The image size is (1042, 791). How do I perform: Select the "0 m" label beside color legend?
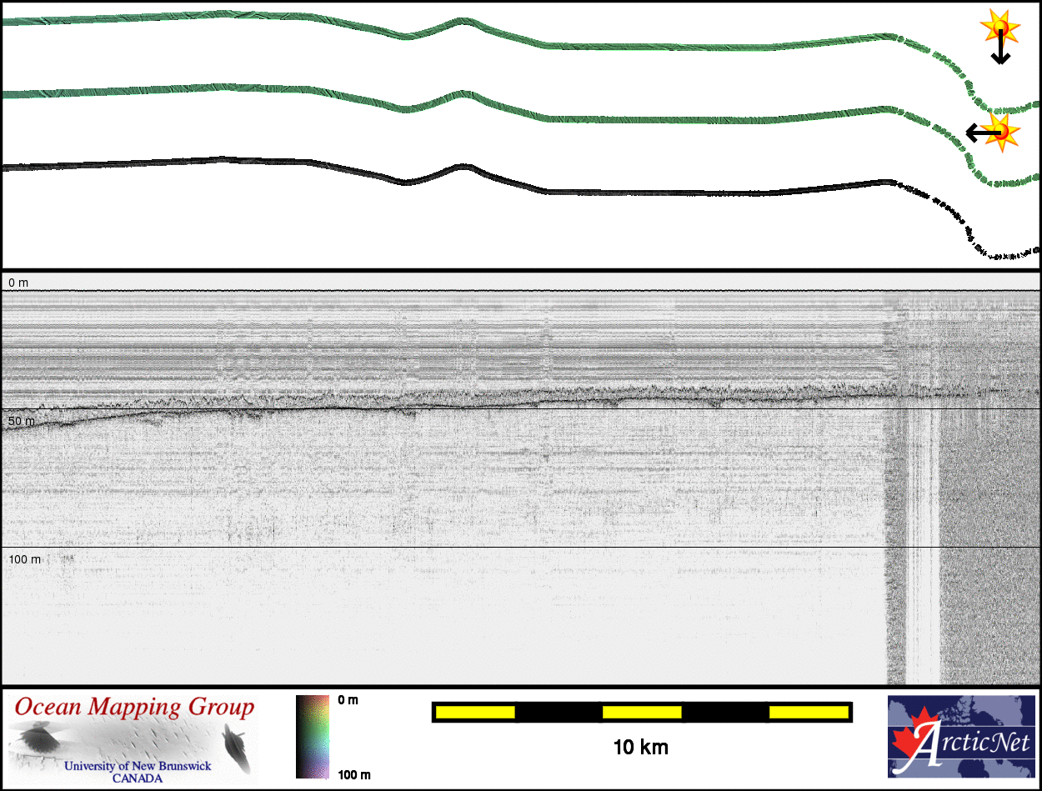click(x=348, y=700)
